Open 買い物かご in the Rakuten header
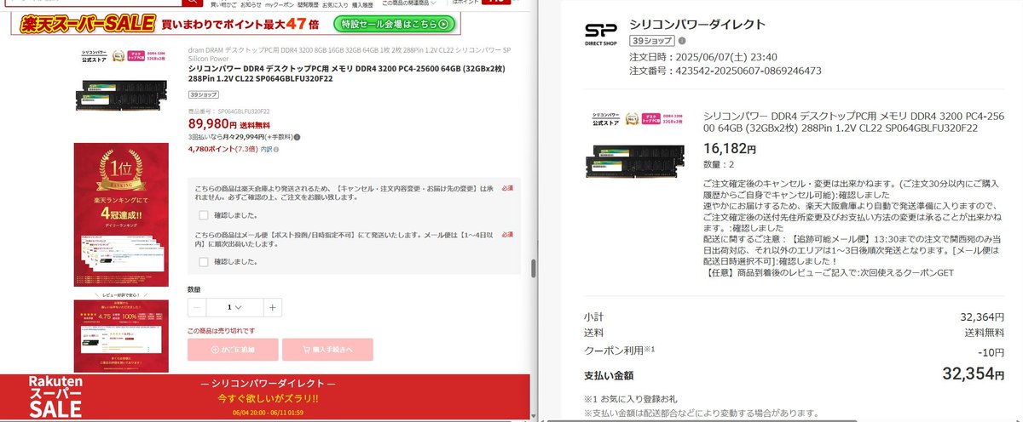The height and width of the screenshot is (422, 1023). [x=225, y=4]
